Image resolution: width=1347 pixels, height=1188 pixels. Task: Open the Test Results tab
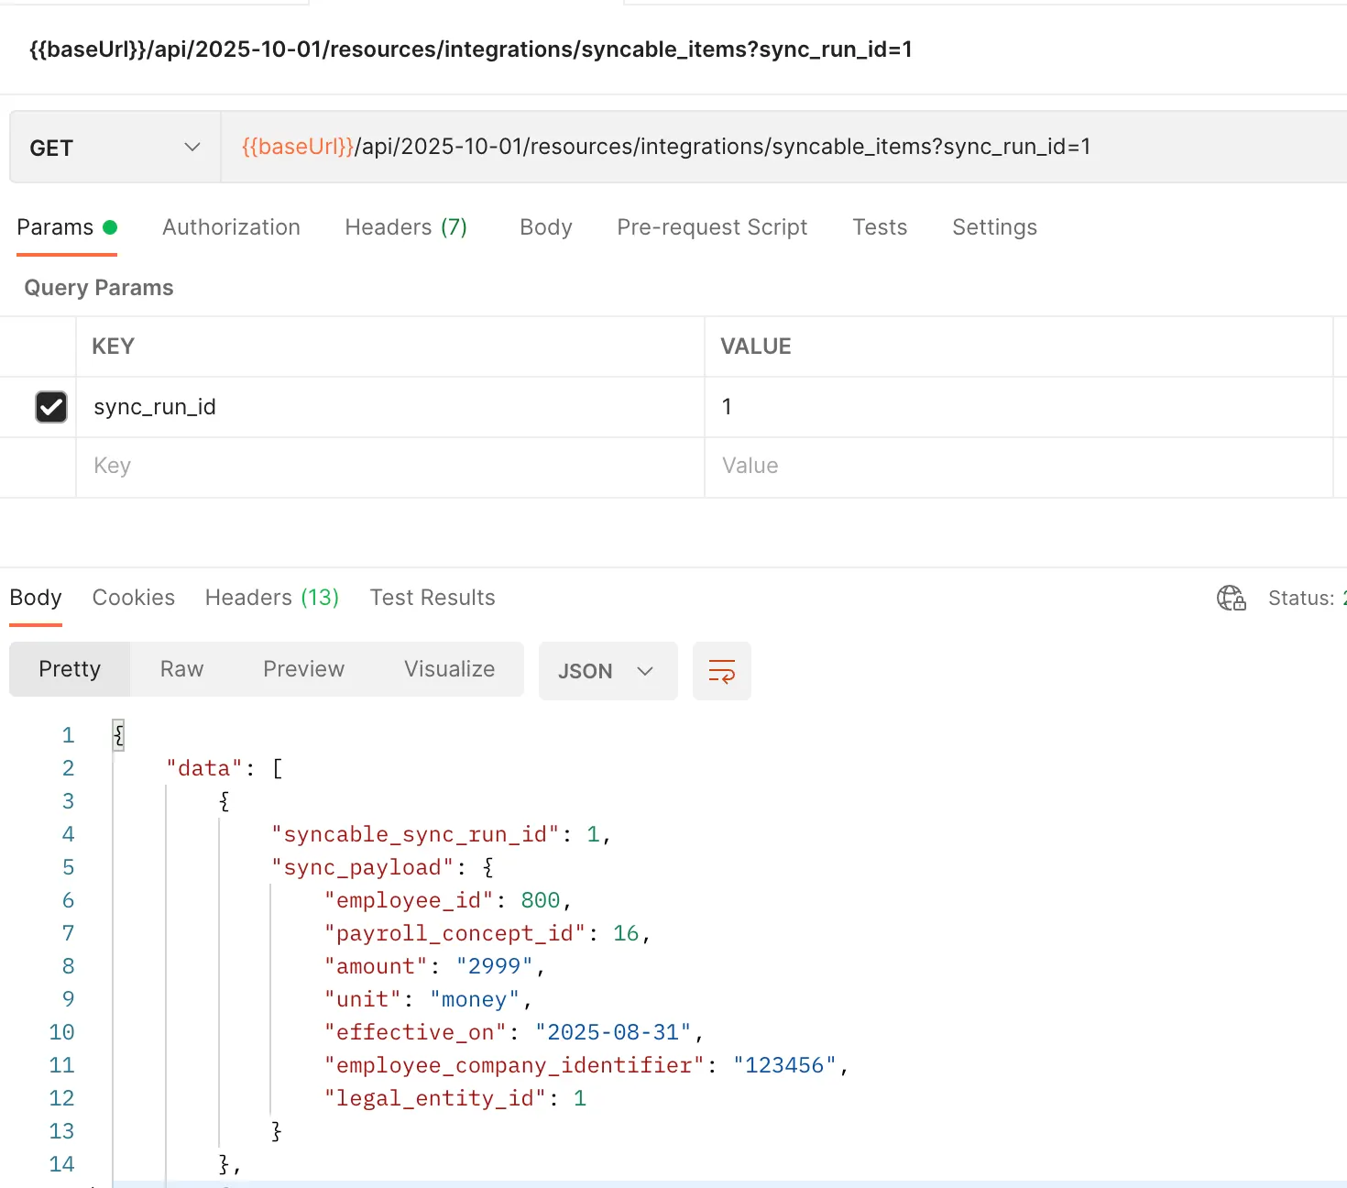[433, 598]
